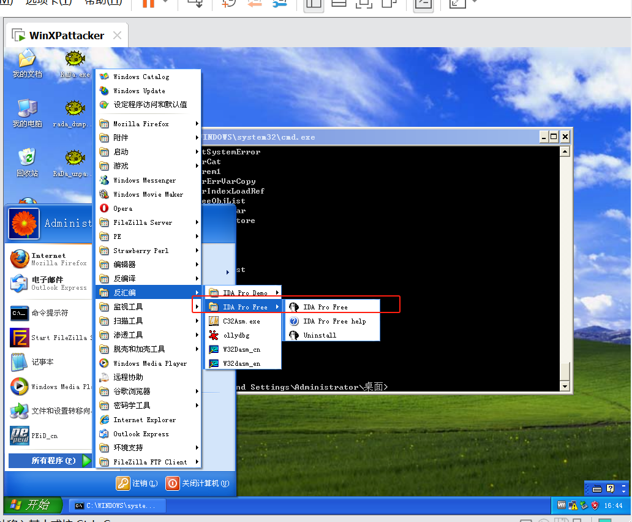Click the 注销 log off button

click(137, 483)
